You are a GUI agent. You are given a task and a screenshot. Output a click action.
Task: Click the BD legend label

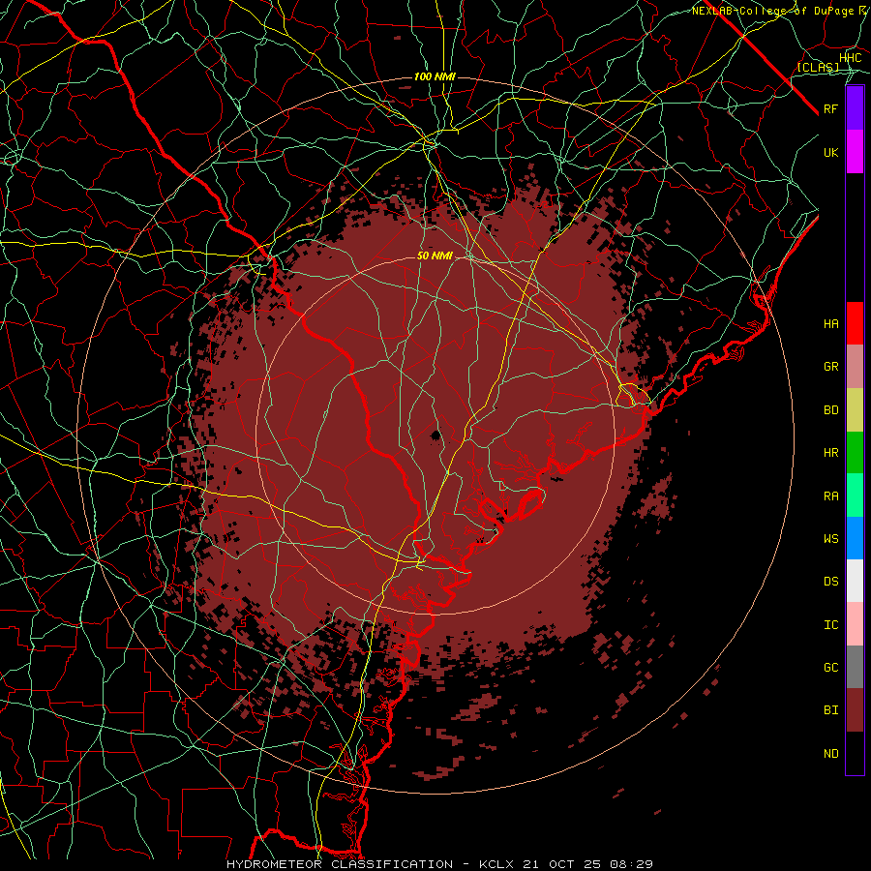coord(830,410)
